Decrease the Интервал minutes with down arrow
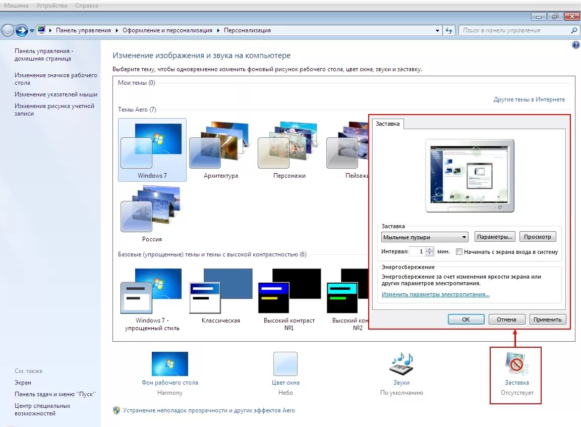 (430, 254)
